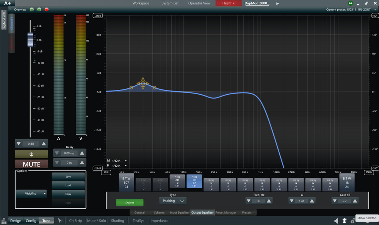
Task: Open the Visibility dropdown in Options
Action: [31, 194]
